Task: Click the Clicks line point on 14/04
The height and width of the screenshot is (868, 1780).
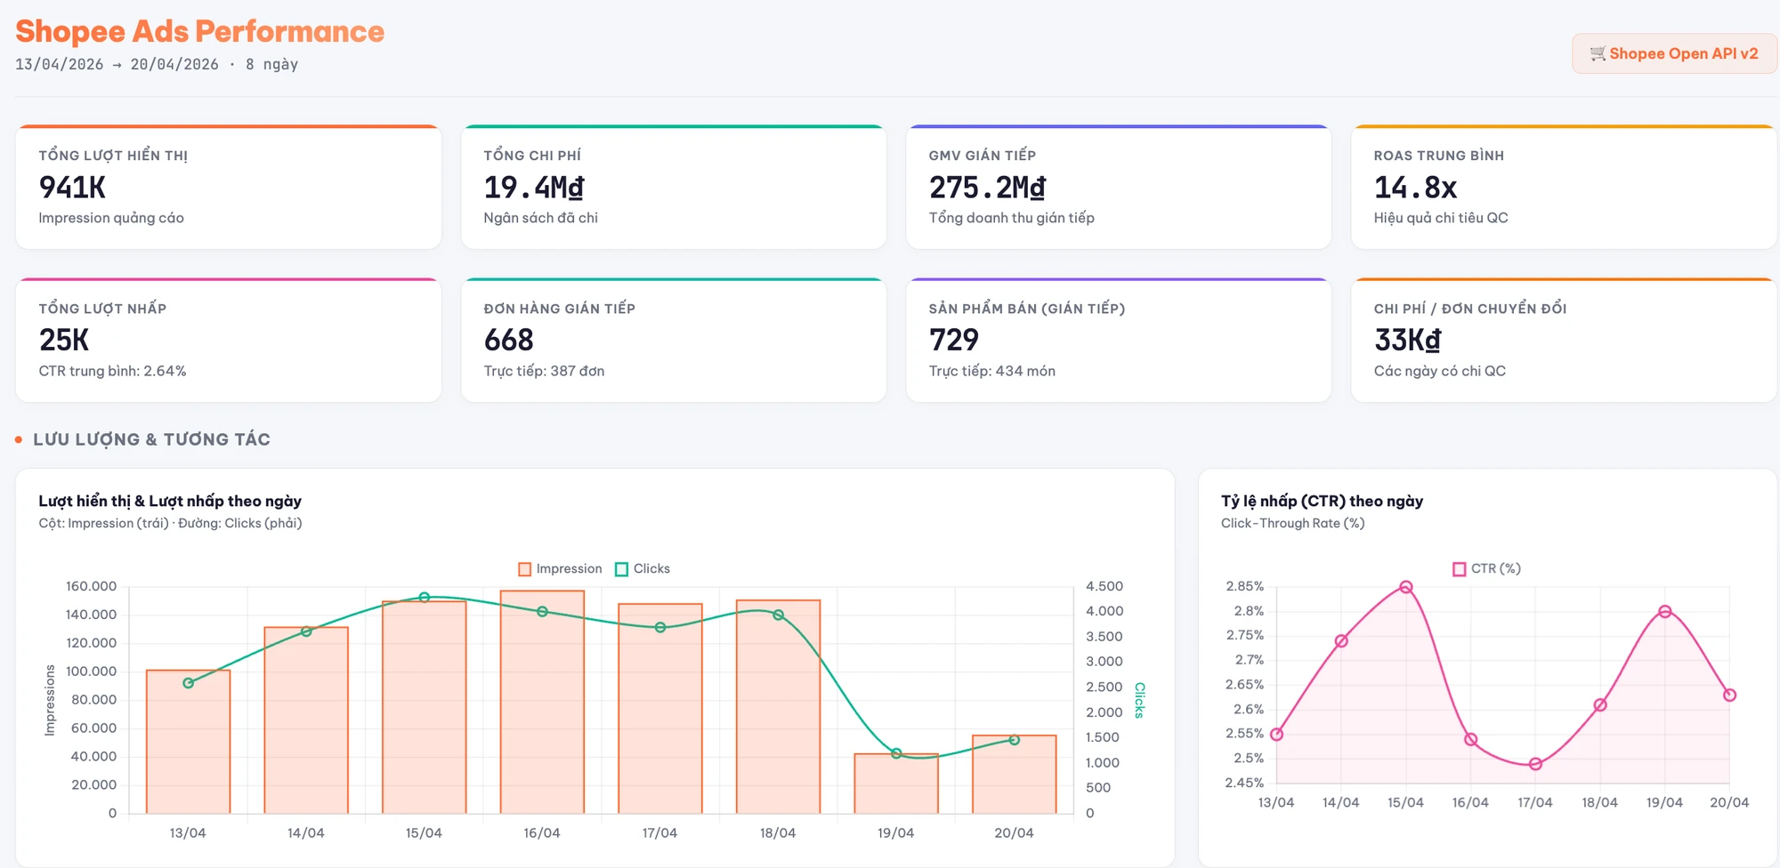Action: pyautogui.click(x=306, y=631)
